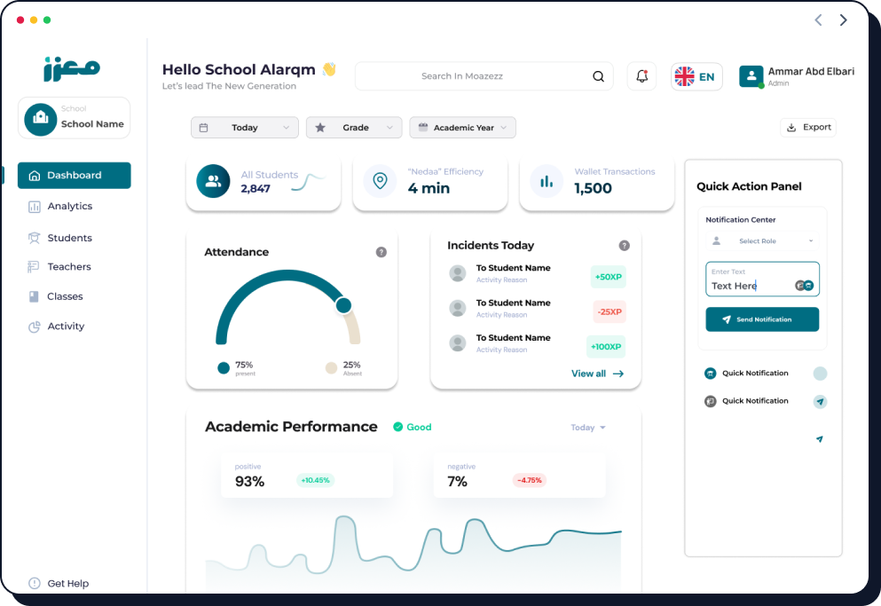
Task: Open the Students section
Action: (x=67, y=237)
